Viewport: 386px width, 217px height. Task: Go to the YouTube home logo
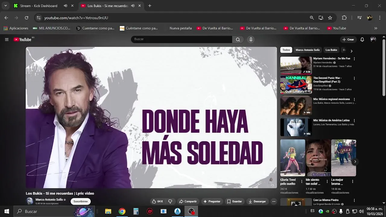click(23, 39)
